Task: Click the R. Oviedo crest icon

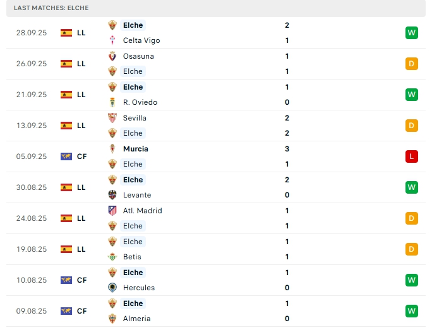Action: pyautogui.click(x=113, y=102)
